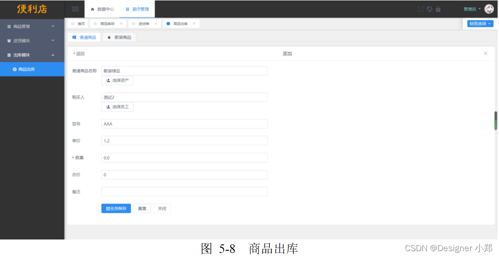
Task: Click the person icon in 选择资产 button
Action: 108,81
